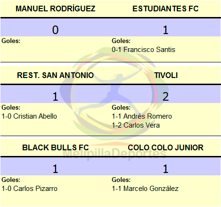The width and height of the screenshot is (221, 207).
Task: Click Tivoli's score of 2
Action: 165,96
